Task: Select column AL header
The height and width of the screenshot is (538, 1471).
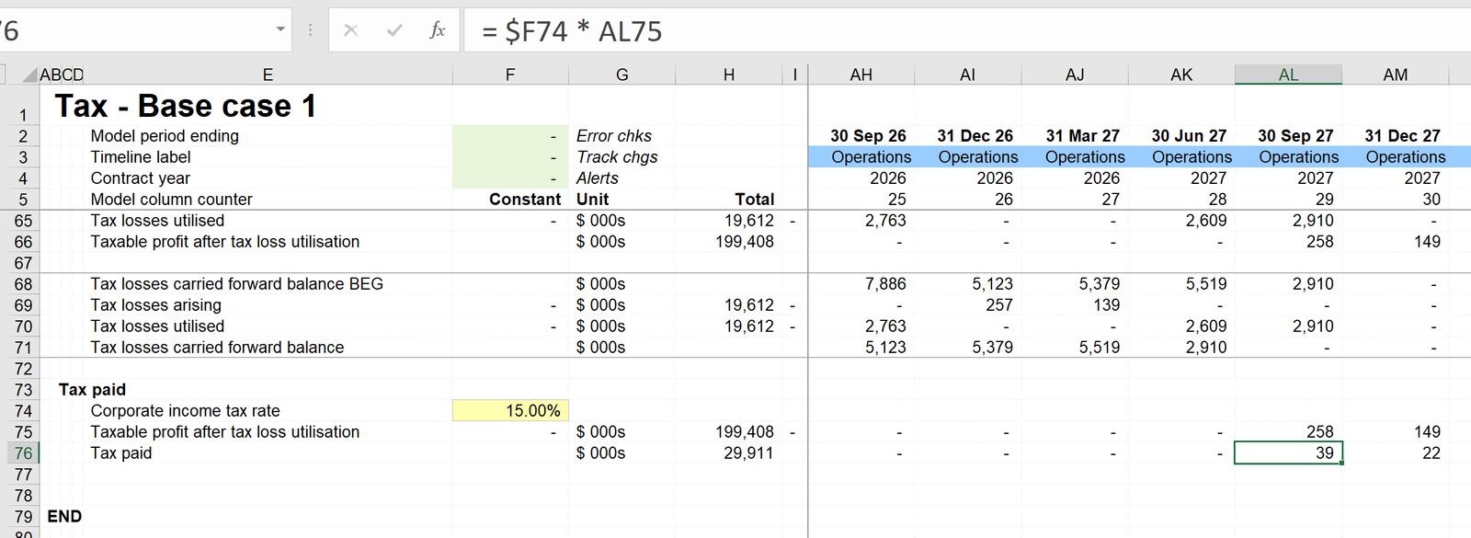Action: click(1288, 74)
